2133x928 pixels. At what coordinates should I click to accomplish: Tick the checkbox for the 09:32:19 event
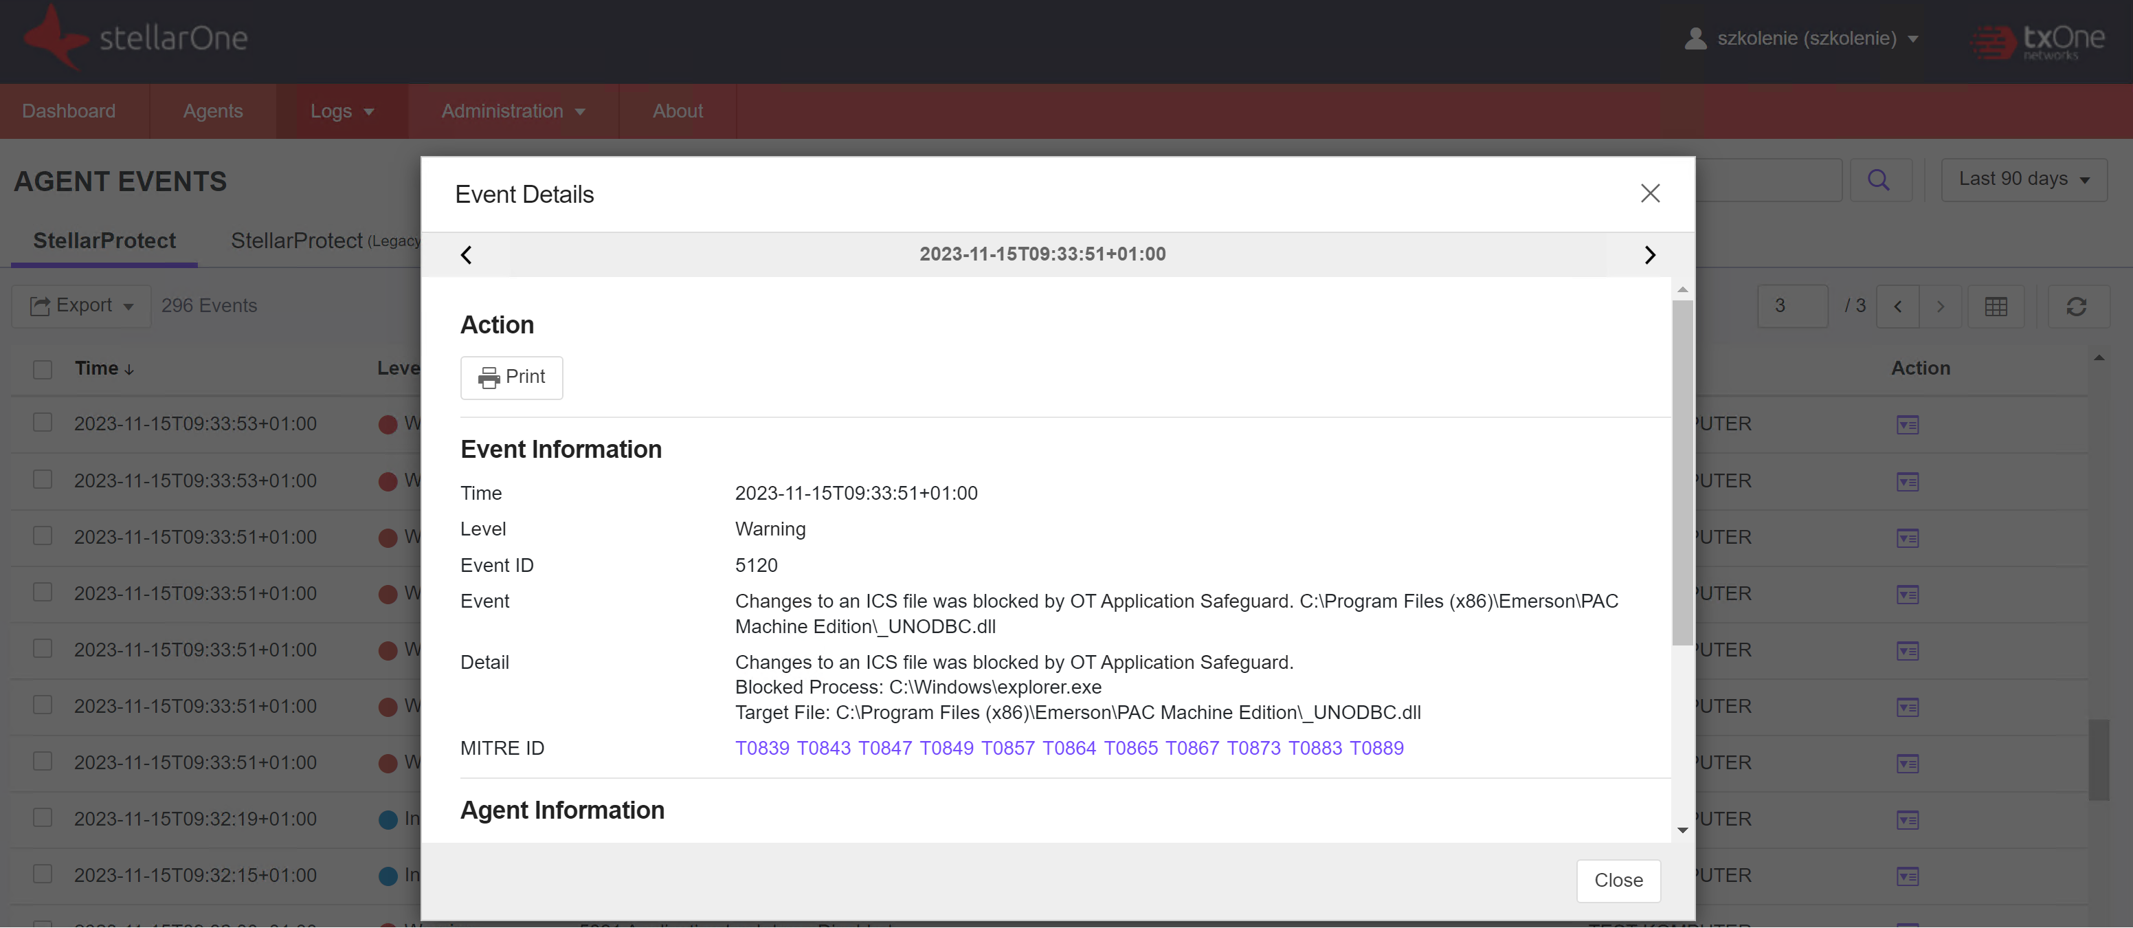[x=42, y=818]
